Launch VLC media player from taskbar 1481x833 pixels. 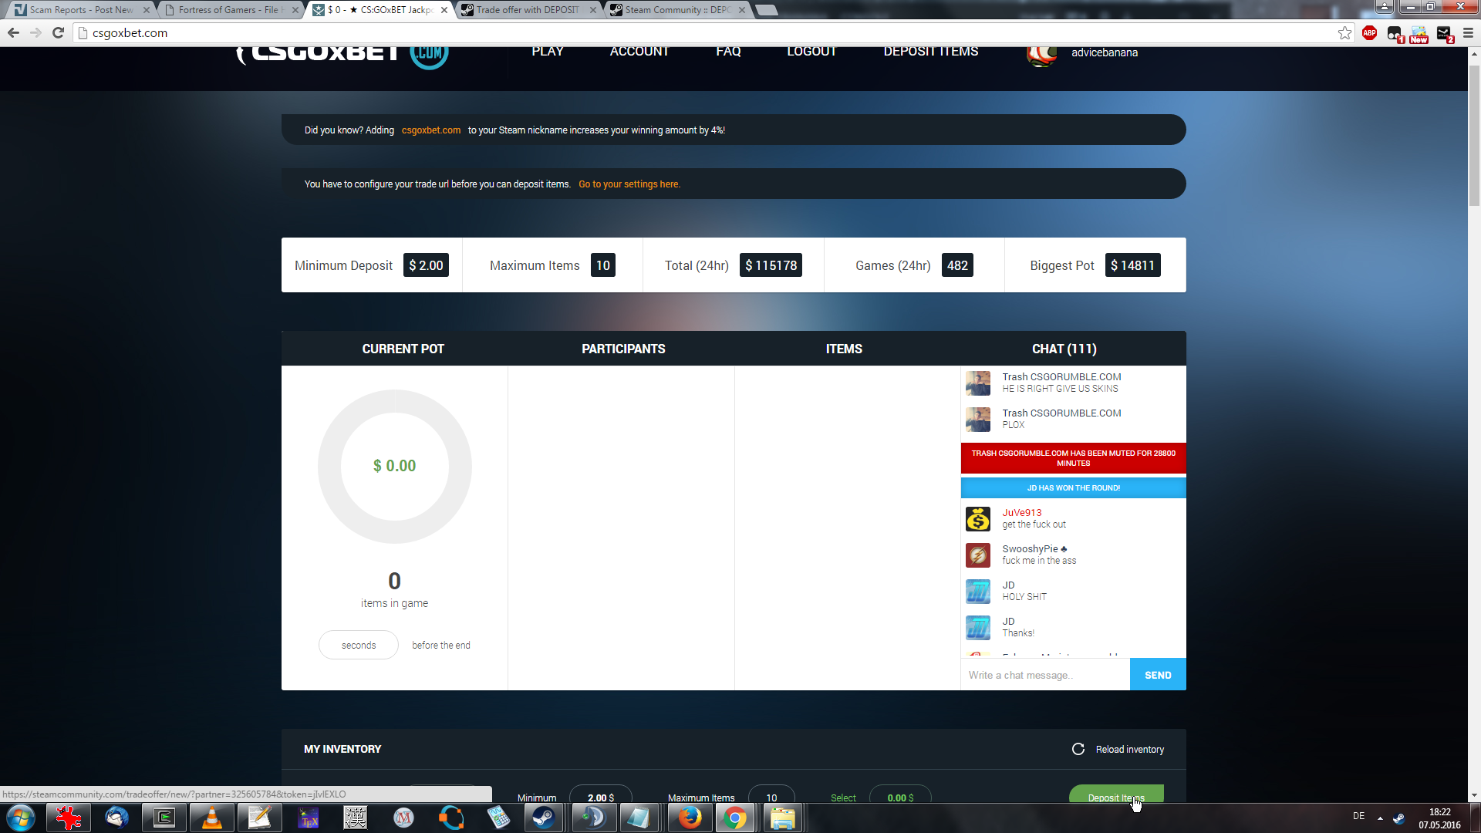[211, 818]
